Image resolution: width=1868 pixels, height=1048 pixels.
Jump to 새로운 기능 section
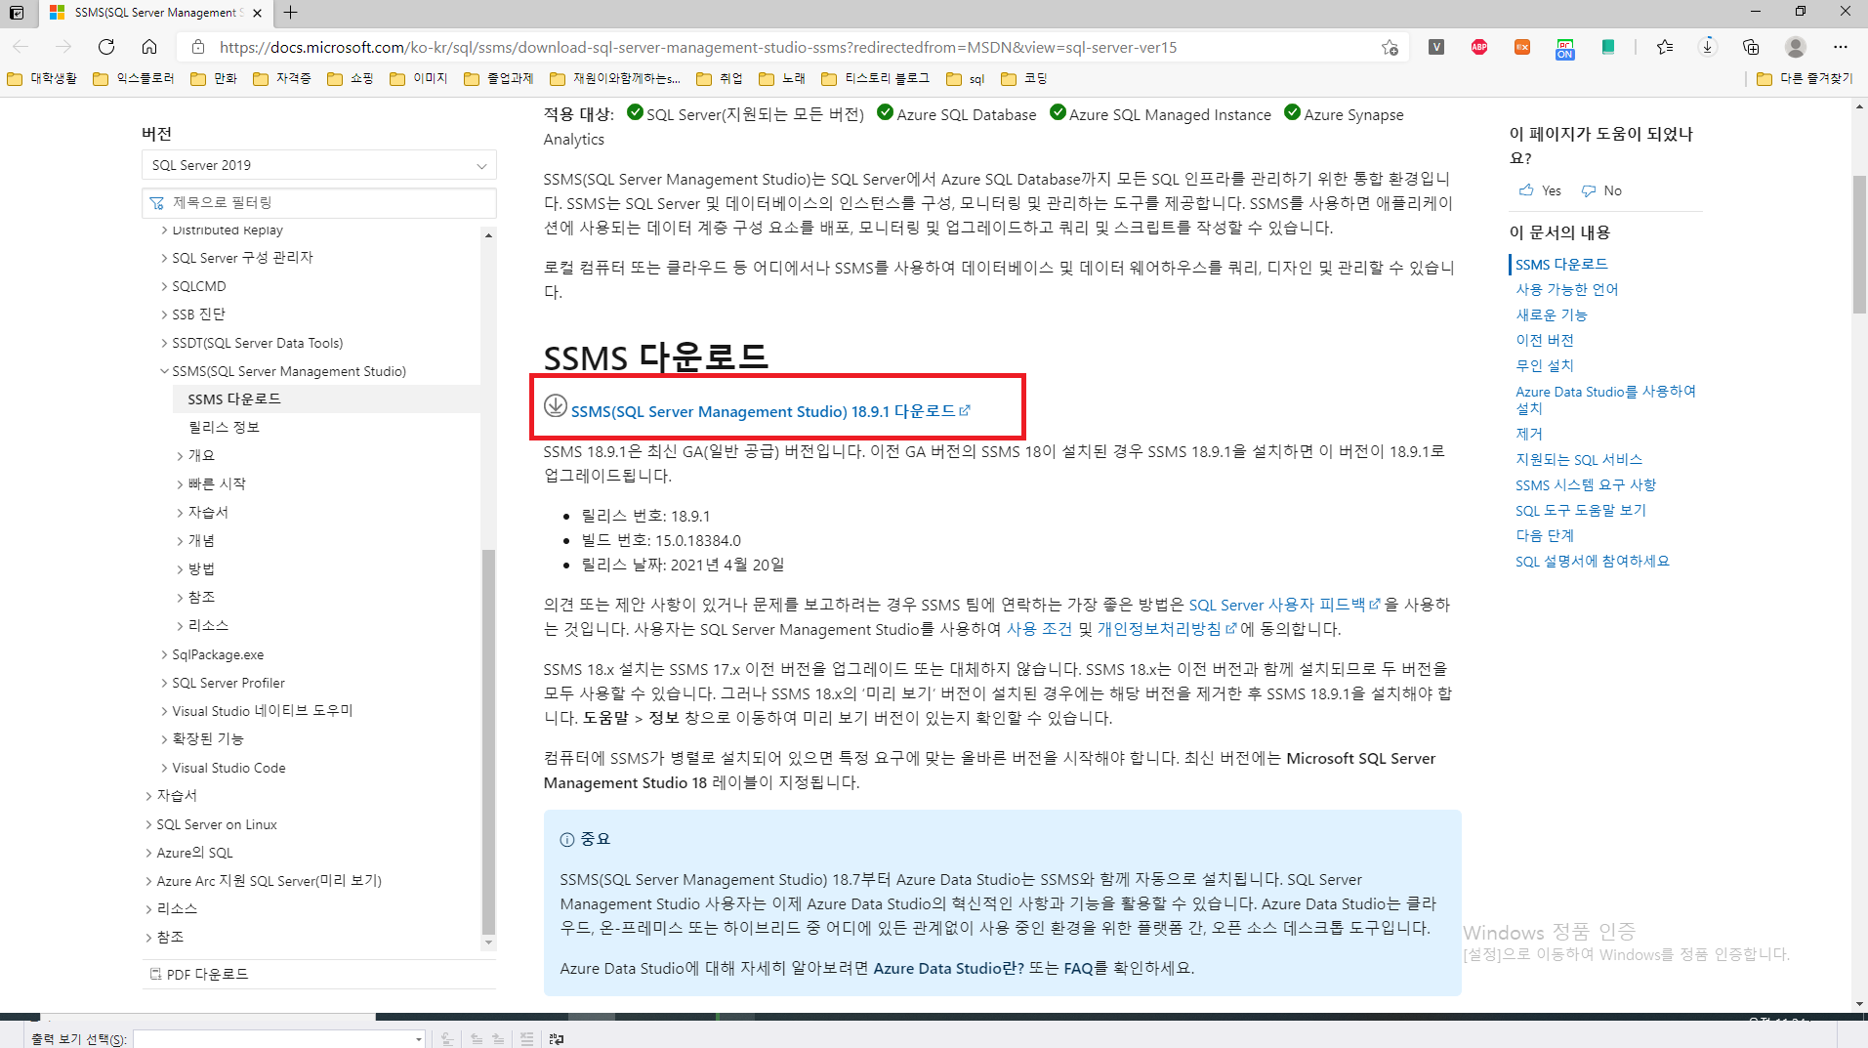1551,314
